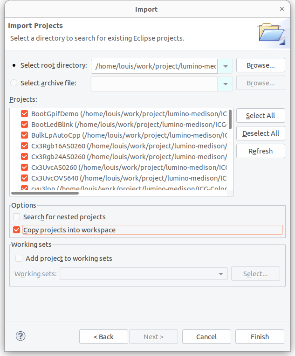This screenshot has width=295, height=356.
Task: Enable Search for nested projects
Action: point(17,217)
